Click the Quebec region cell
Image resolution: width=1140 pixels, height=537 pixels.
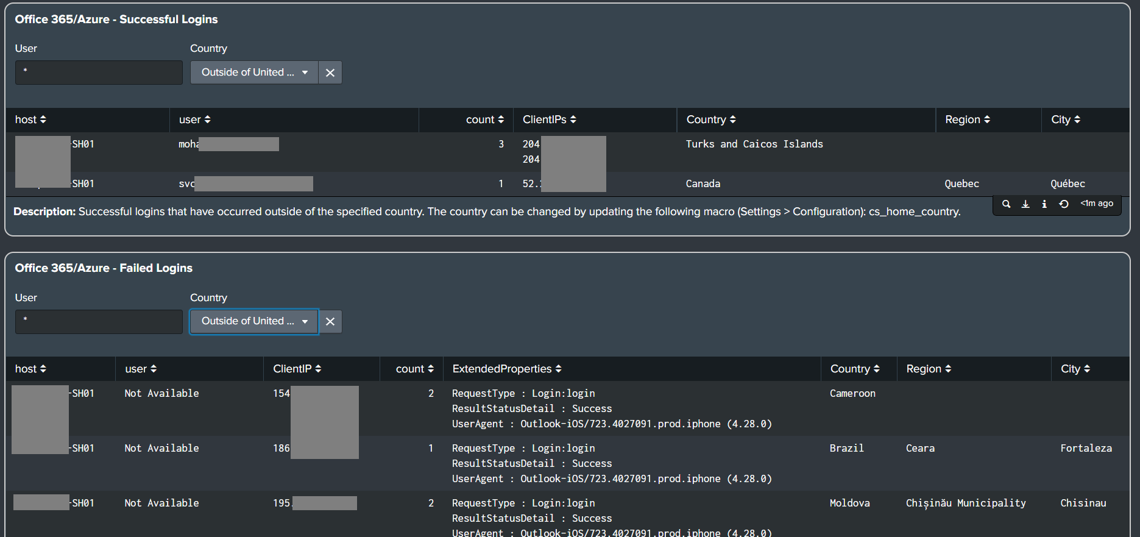point(962,183)
